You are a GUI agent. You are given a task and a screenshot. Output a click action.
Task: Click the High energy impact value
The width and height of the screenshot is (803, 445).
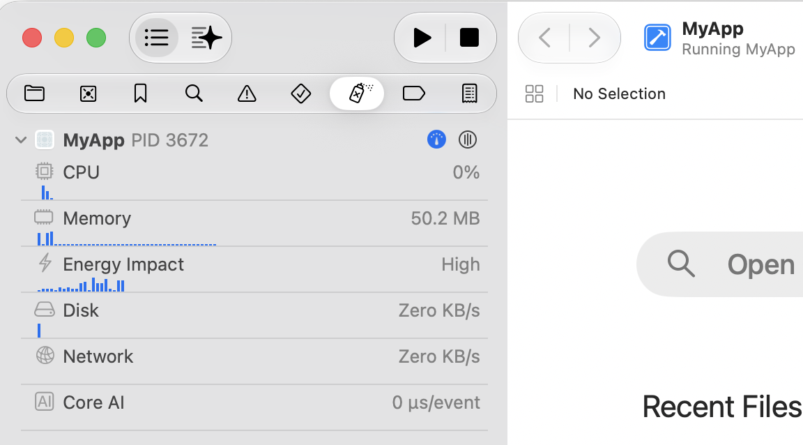tap(461, 264)
